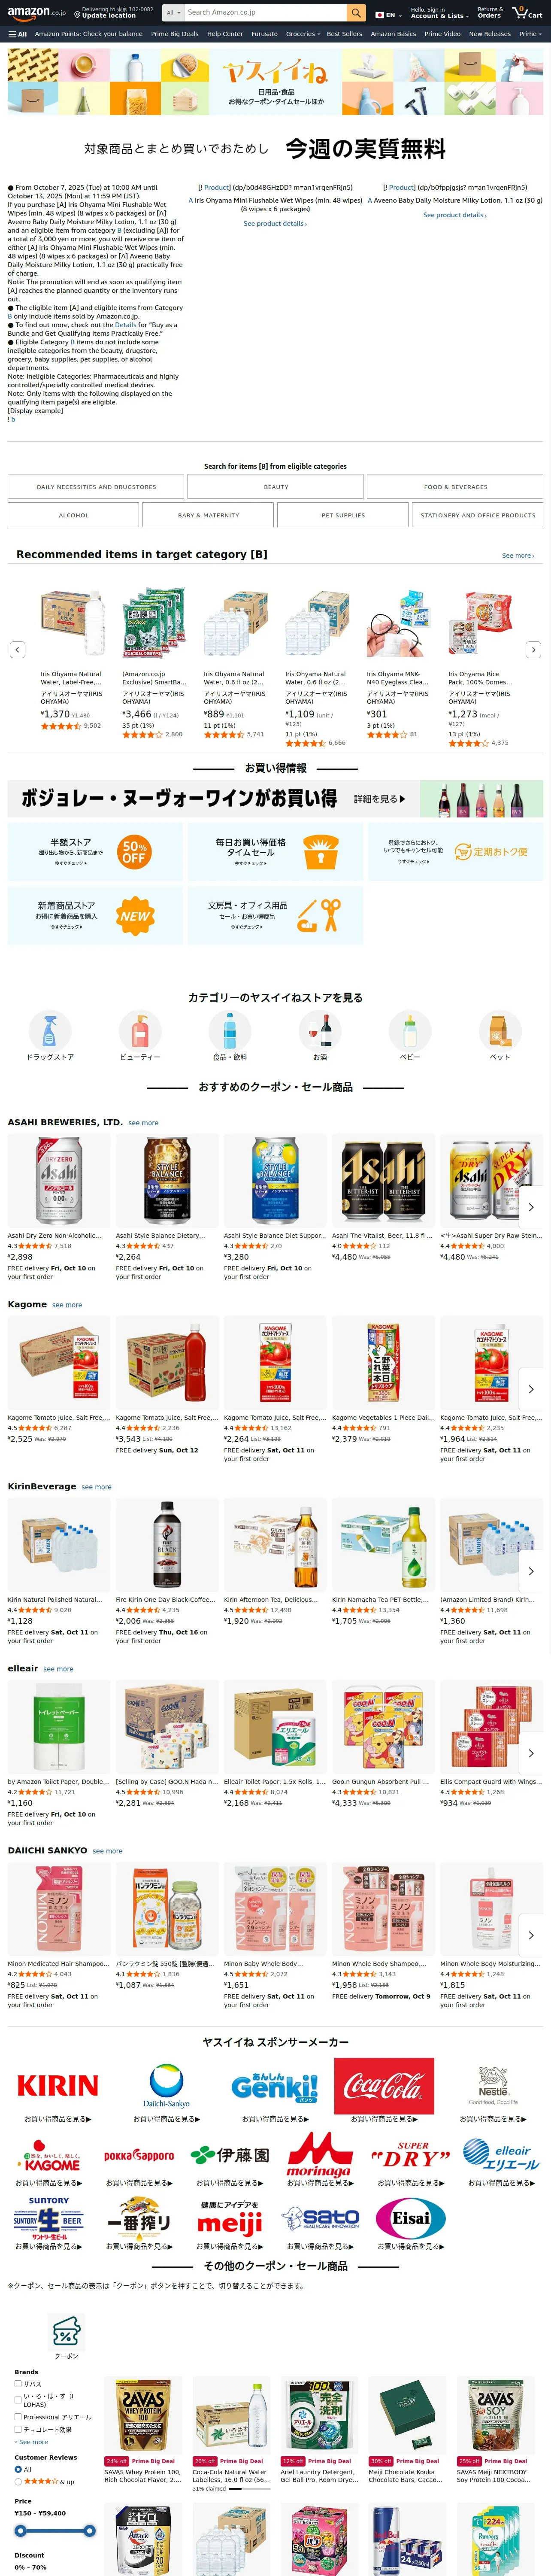Open the Pet category icon
The height and width of the screenshot is (2576, 551).
point(500,1029)
